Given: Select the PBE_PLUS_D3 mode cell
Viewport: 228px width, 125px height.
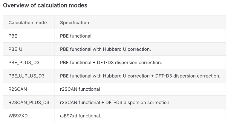Looking at the screenshot, I should [x=24, y=63].
